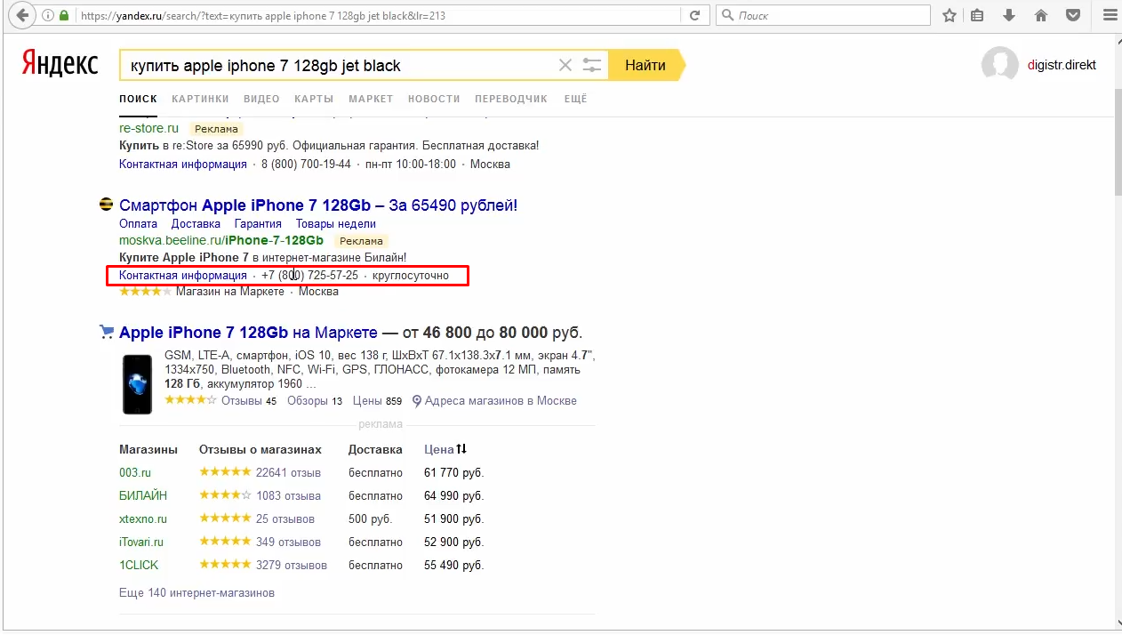Click the Найти search button
Screen dimensions: 1122x635
click(645, 65)
